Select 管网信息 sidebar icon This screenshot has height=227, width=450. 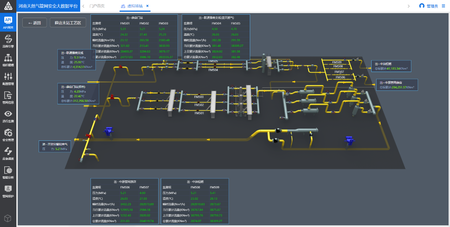(x=8, y=97)
